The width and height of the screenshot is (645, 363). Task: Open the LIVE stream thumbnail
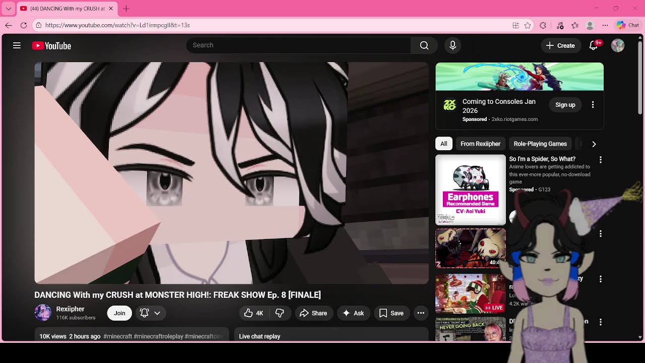pos(471,293)
